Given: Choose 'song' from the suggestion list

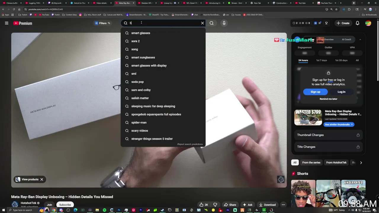Looking at the screenshot, I should (163, 49).
